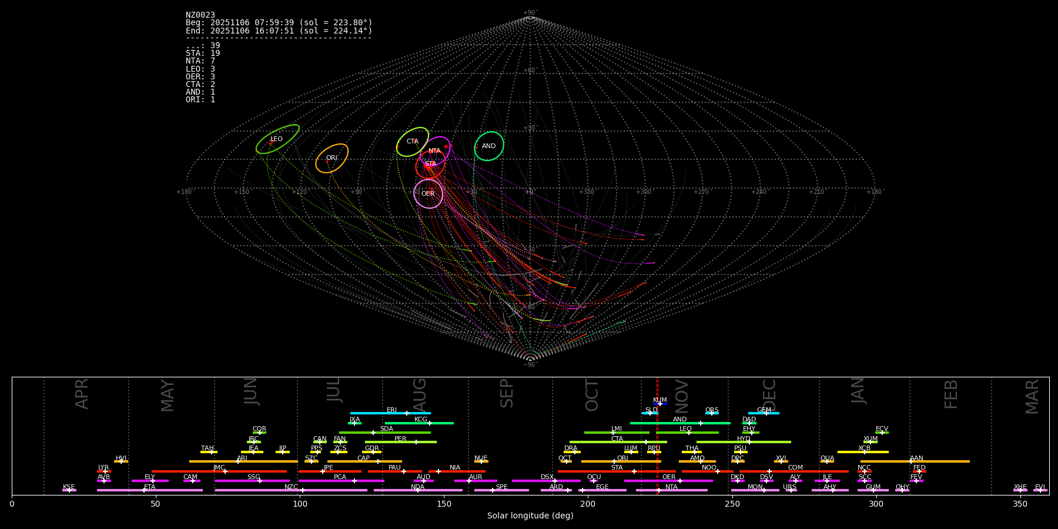This screenshot has width=1058, height=529.
Task: Select the PER shower bar on the timeline
Action: coord(401,442)
